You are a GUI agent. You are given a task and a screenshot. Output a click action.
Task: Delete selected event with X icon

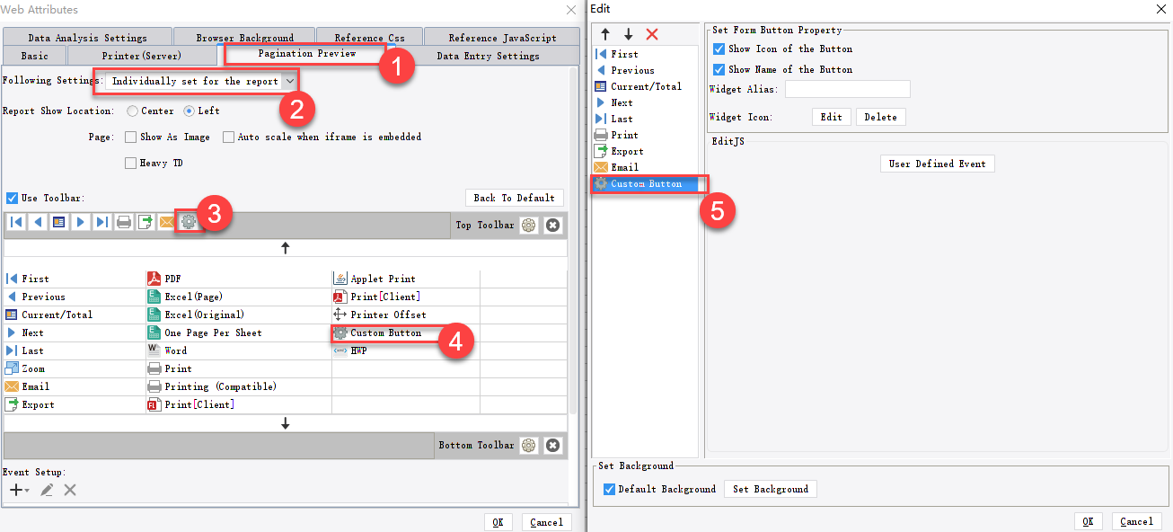click(70, 490)
